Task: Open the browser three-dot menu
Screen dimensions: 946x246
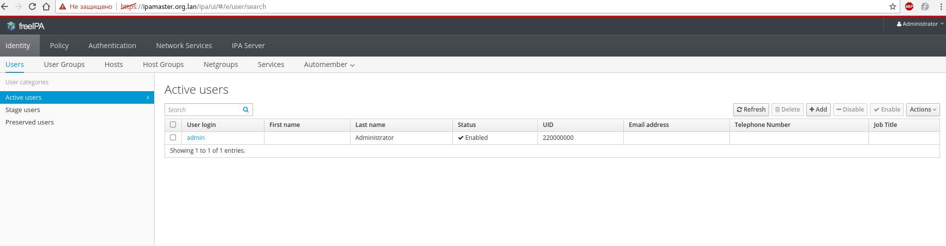Action: tap(942, 6)
